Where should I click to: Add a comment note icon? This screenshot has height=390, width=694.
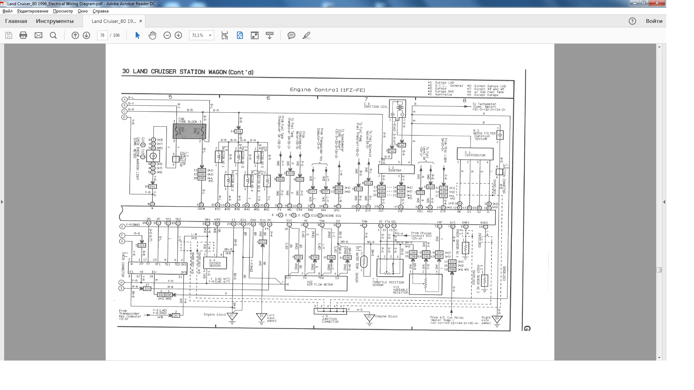pos(291,35)
